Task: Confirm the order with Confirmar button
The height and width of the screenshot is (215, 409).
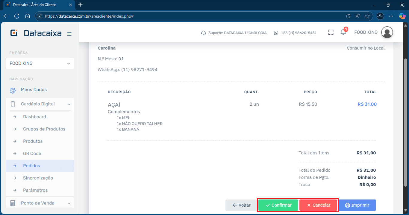Action: (x=278, y=205)
